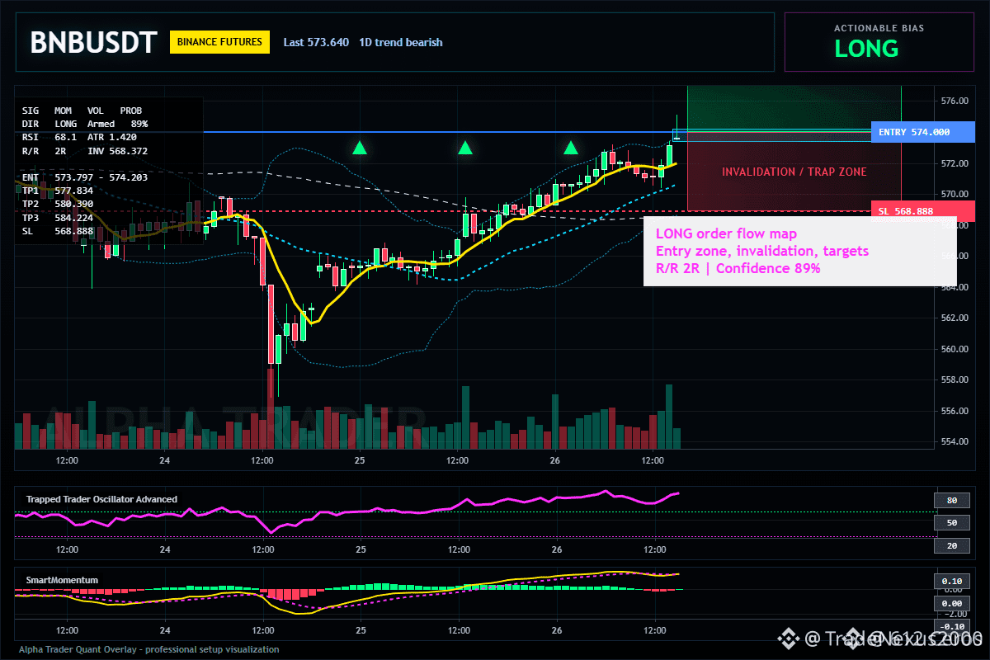The height and width of the screenshot is (660, 990).
Task: Click 'R/R 2R | Confidence 89%' annotation line
Action: 738,268
